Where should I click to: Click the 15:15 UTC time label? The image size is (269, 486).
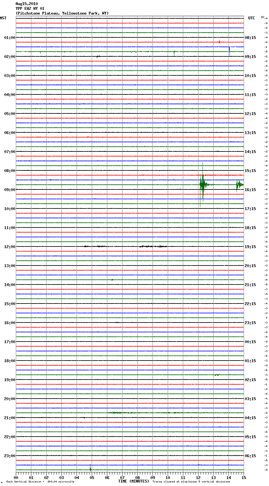tap(250, 171)
